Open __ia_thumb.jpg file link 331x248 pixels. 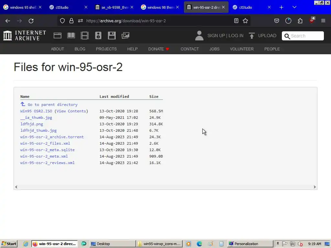36,118
